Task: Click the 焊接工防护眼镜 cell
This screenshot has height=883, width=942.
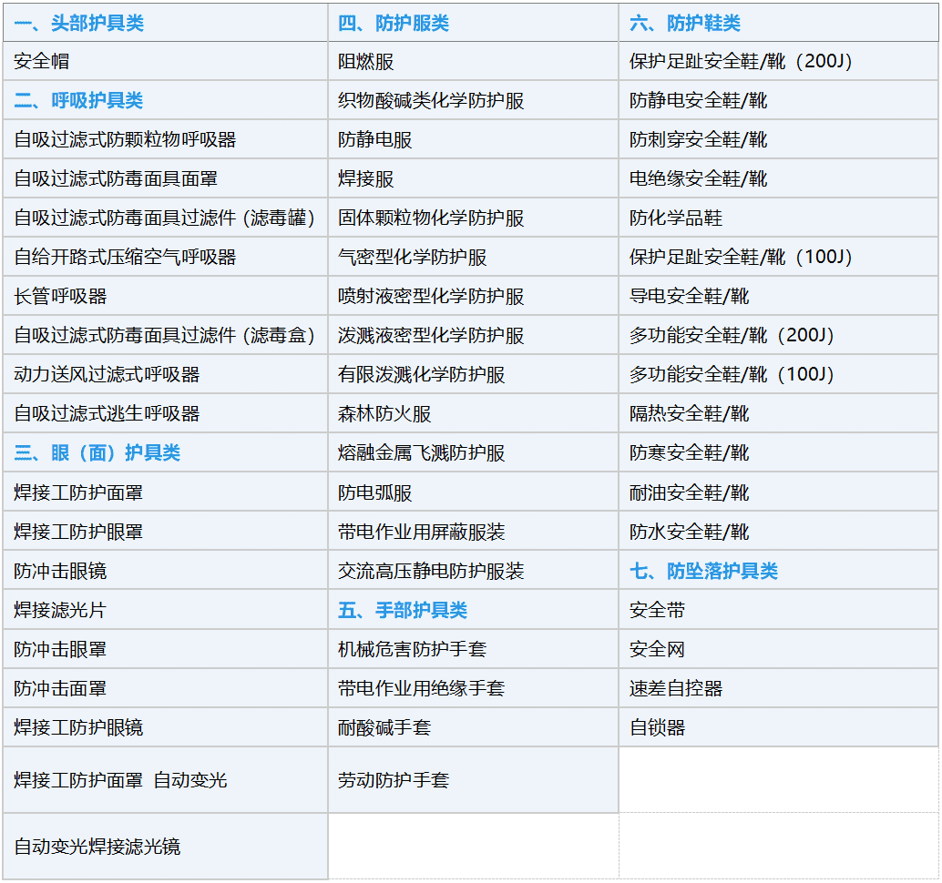Action: pyautogui.click(x=165, y=727)
